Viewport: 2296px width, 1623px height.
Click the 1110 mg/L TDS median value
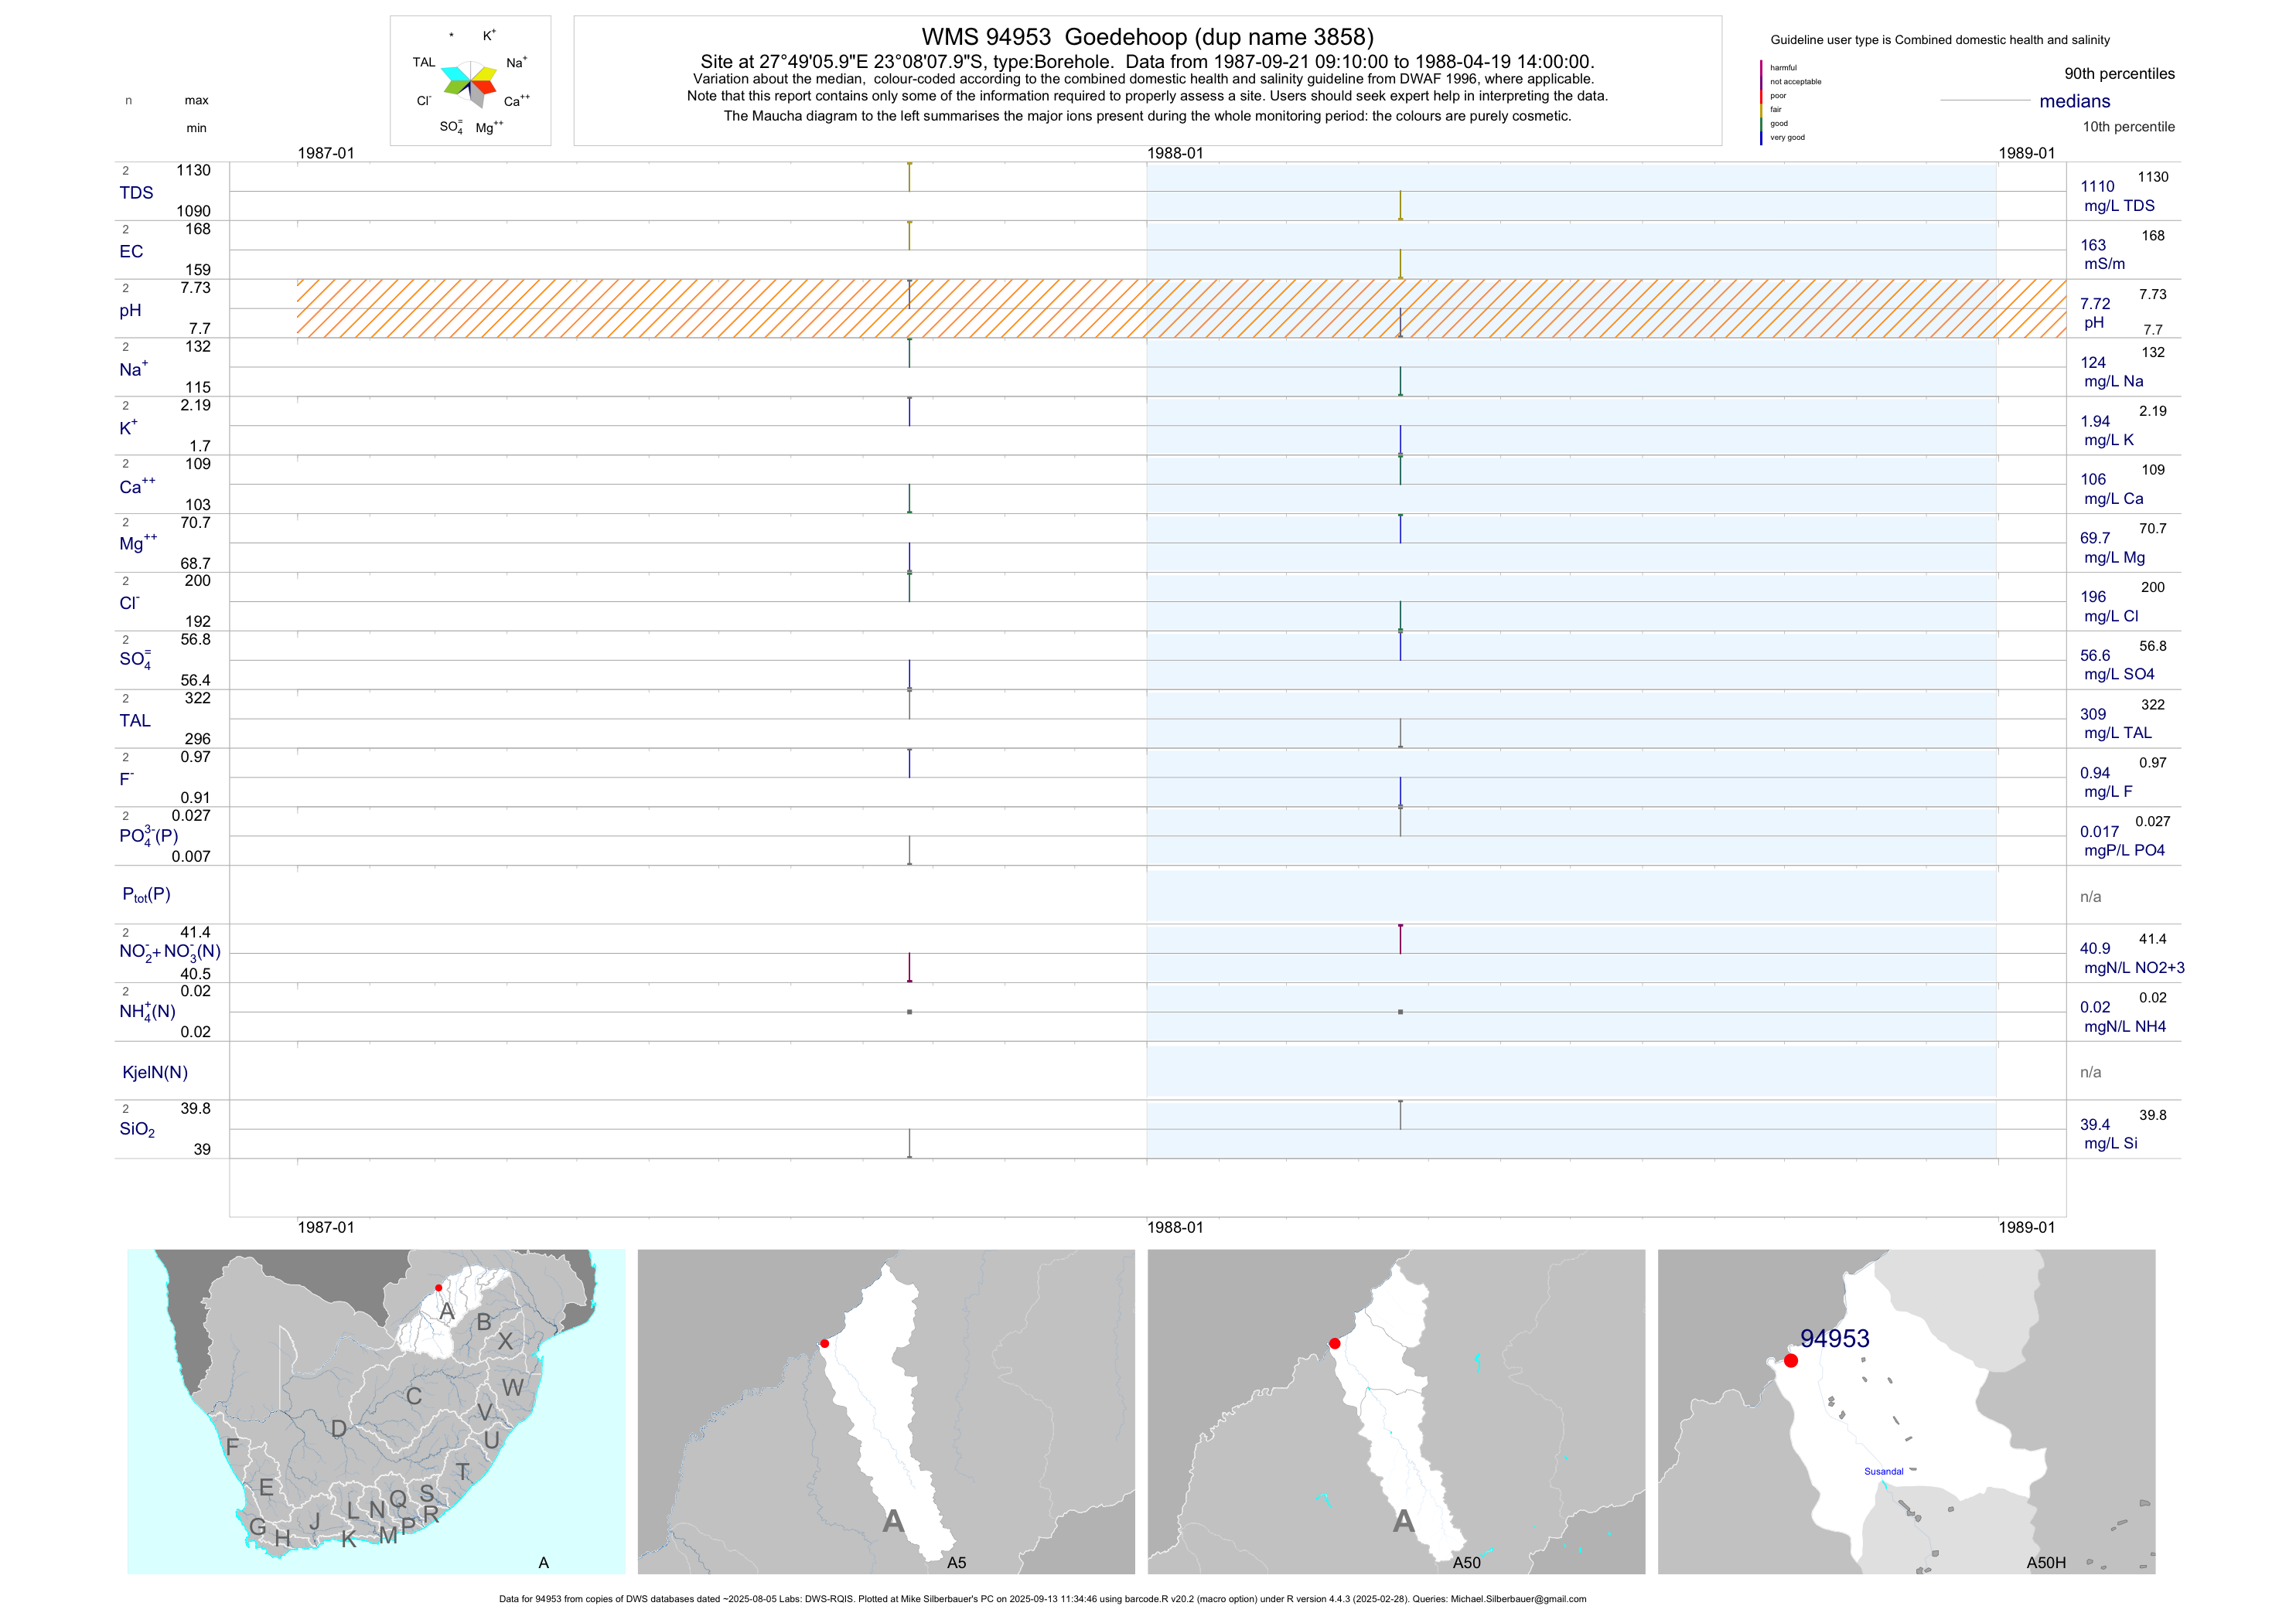click(2097, 187)
